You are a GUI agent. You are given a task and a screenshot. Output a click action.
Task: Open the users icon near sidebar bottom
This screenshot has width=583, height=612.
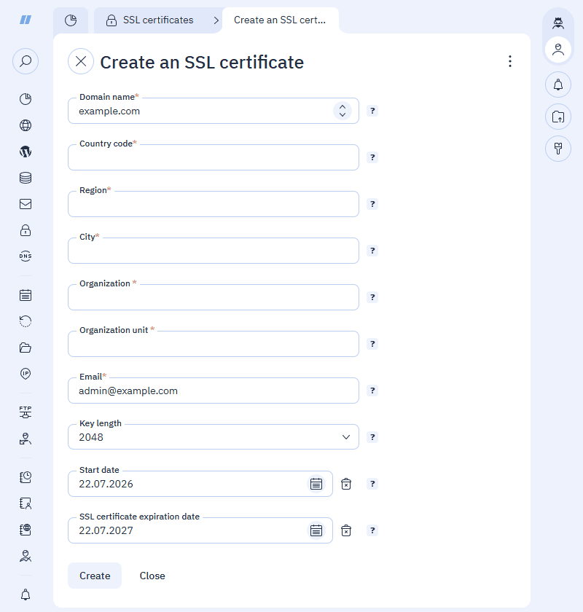pyautogui.click(x=26, y=556)
